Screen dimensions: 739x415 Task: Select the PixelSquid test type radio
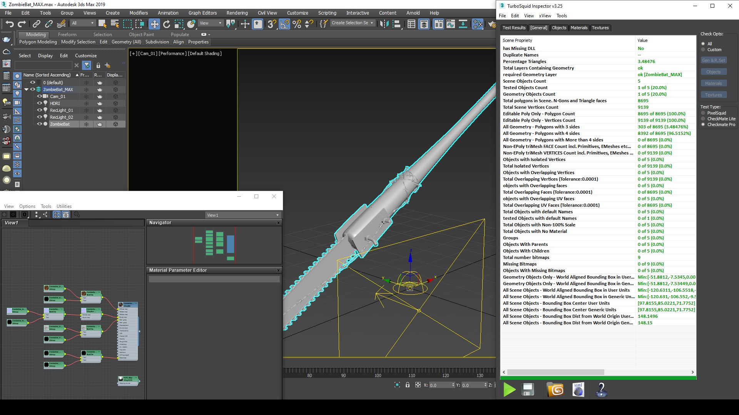click(x=703, y=113)
